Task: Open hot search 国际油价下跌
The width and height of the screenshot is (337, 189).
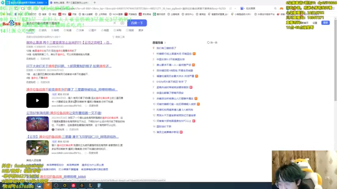Action: (x=164, y=126)
